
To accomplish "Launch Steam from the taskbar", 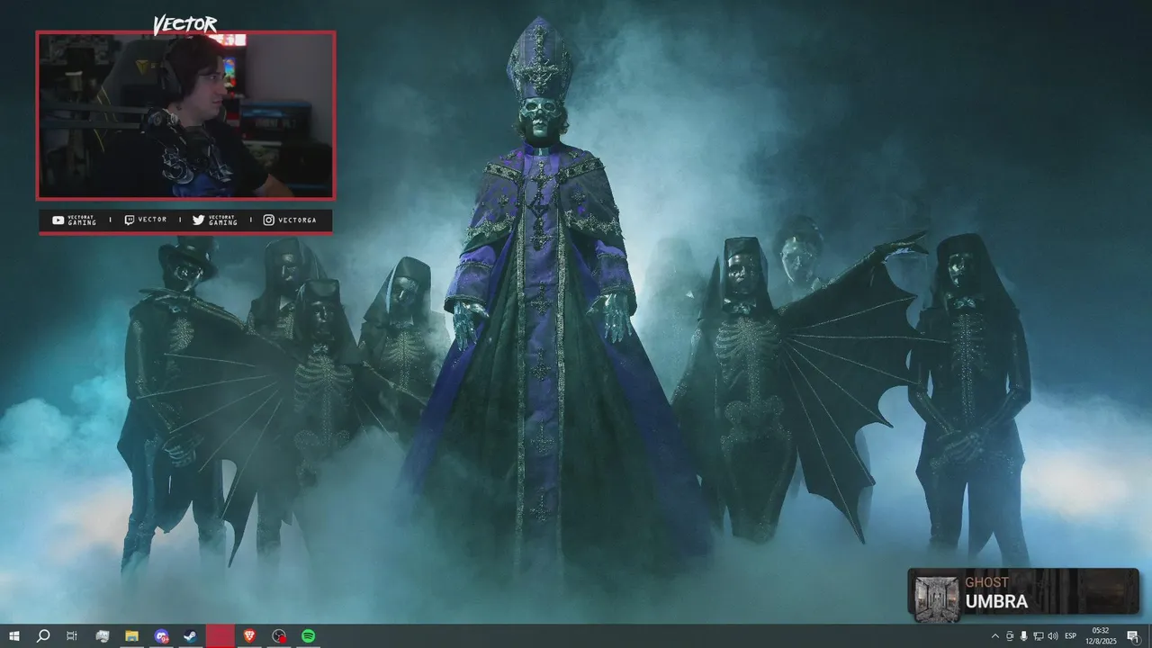I will pyautogui.click(x=190, y=636).
